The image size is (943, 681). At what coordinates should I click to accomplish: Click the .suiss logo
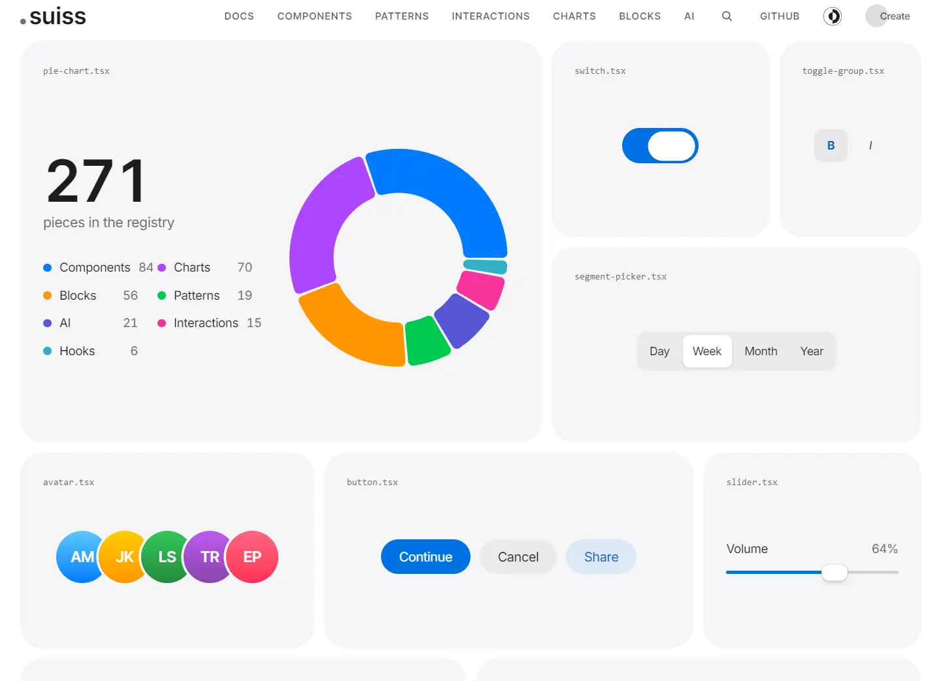[53, 16]
